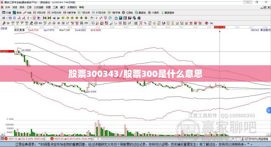Click the Dn=6.0202 indicator value
271x147 pixels.
pyautogui.click(x=80, y=30)
